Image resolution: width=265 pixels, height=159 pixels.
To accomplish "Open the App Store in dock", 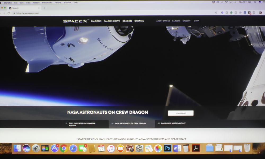I will (54, 148).
